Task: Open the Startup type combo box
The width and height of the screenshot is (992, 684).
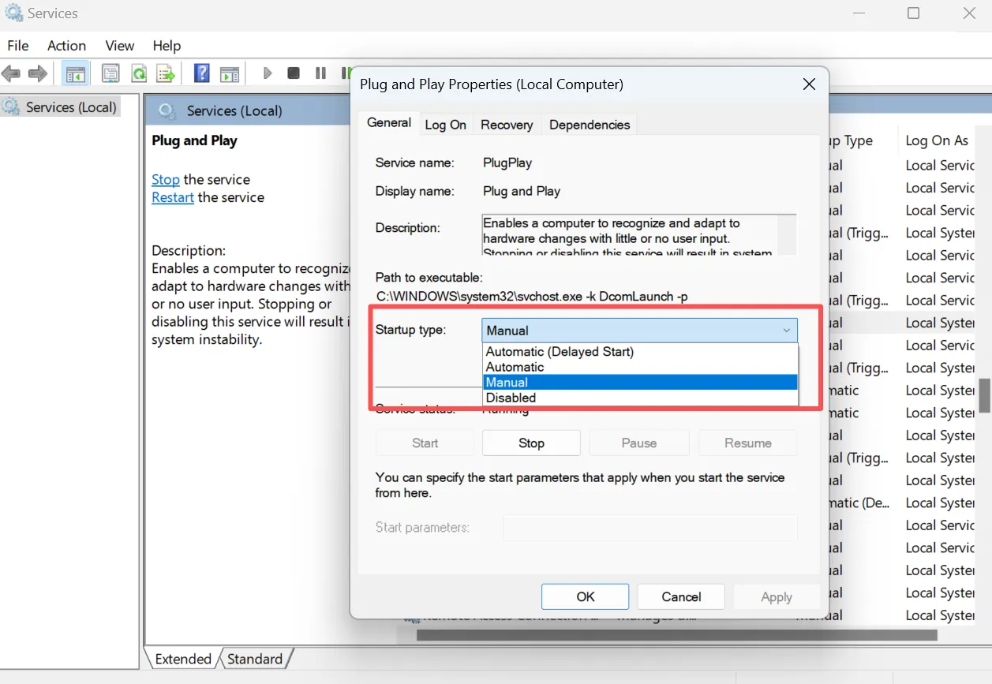Action: coord(639,331)
